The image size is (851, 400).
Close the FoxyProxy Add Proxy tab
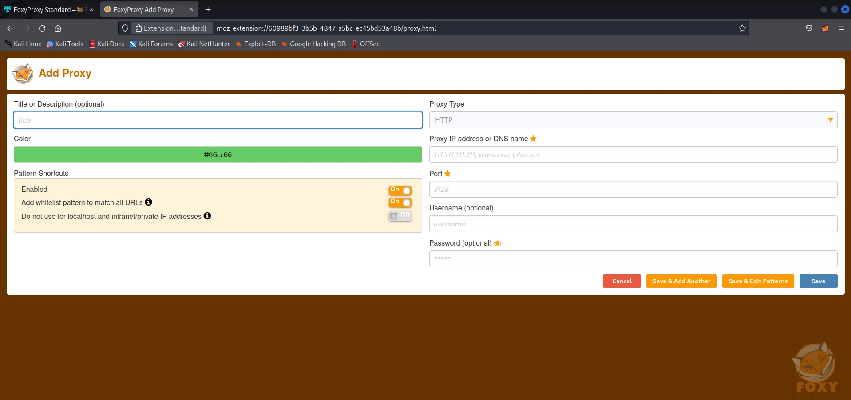[191, 9]
